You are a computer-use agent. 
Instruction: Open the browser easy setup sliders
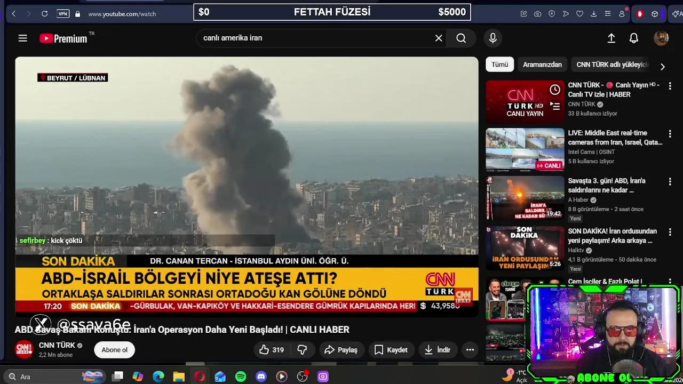(607, 14)
